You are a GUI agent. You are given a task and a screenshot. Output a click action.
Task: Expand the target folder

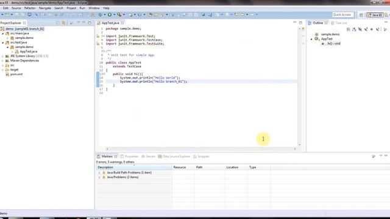click(x=3, y=70)
